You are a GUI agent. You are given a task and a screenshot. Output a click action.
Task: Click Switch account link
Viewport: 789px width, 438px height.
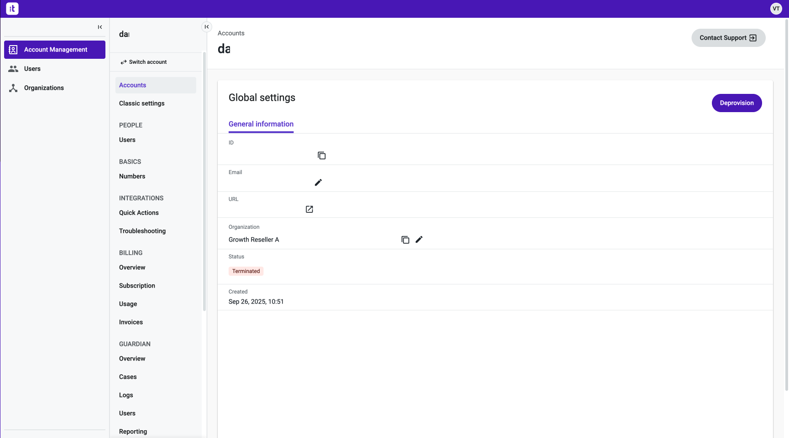coord(143,62)
